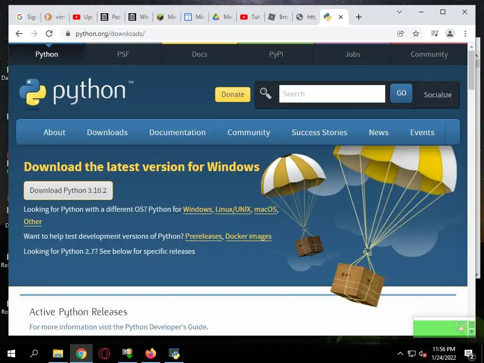Open the Docs top navigation tab

click(x=200, y=54)
